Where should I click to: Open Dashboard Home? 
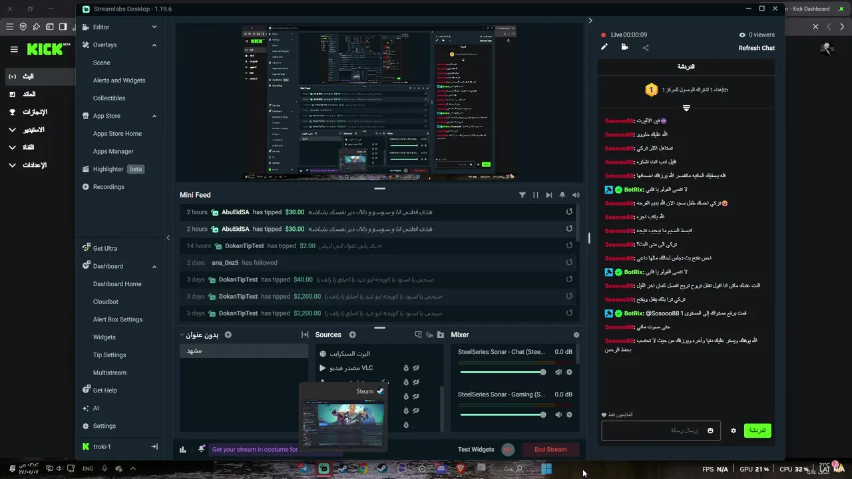click(x=117, y=284)
